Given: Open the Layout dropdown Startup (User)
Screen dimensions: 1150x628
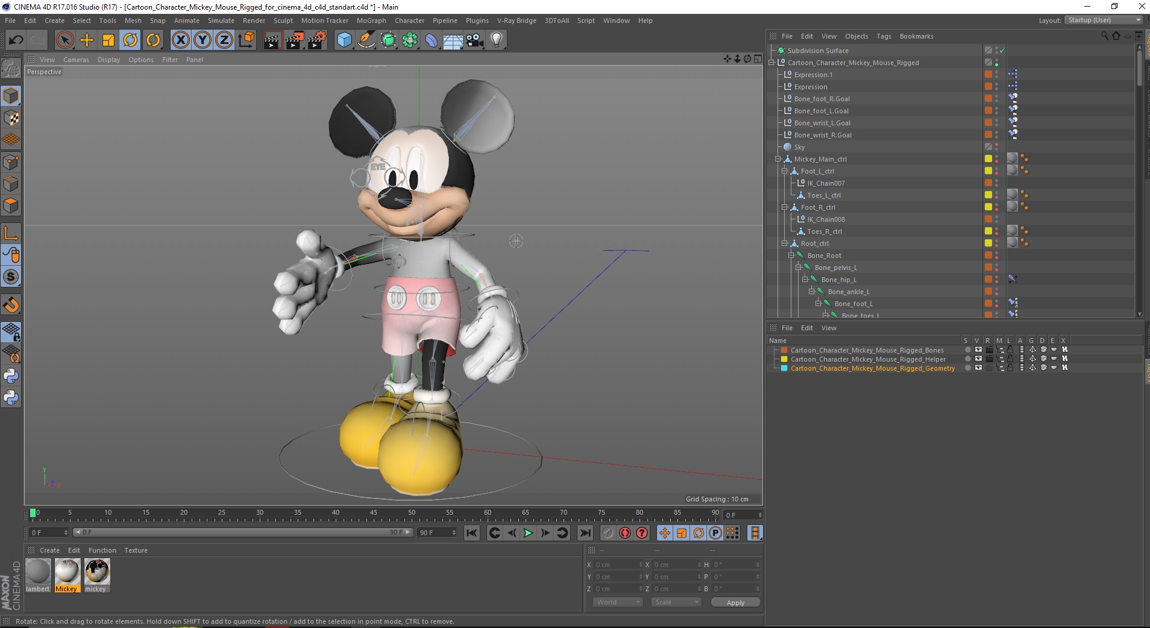Looking at the screenshot, I should (1103, 20).
